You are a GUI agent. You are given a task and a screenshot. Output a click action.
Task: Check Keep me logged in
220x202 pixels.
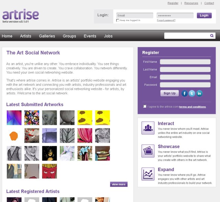click(x=118, y=21)
